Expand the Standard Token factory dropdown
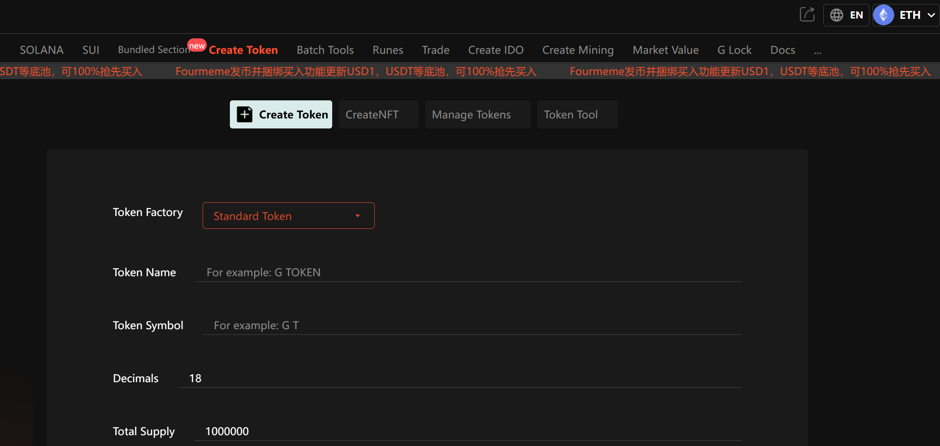 (288, 216)
